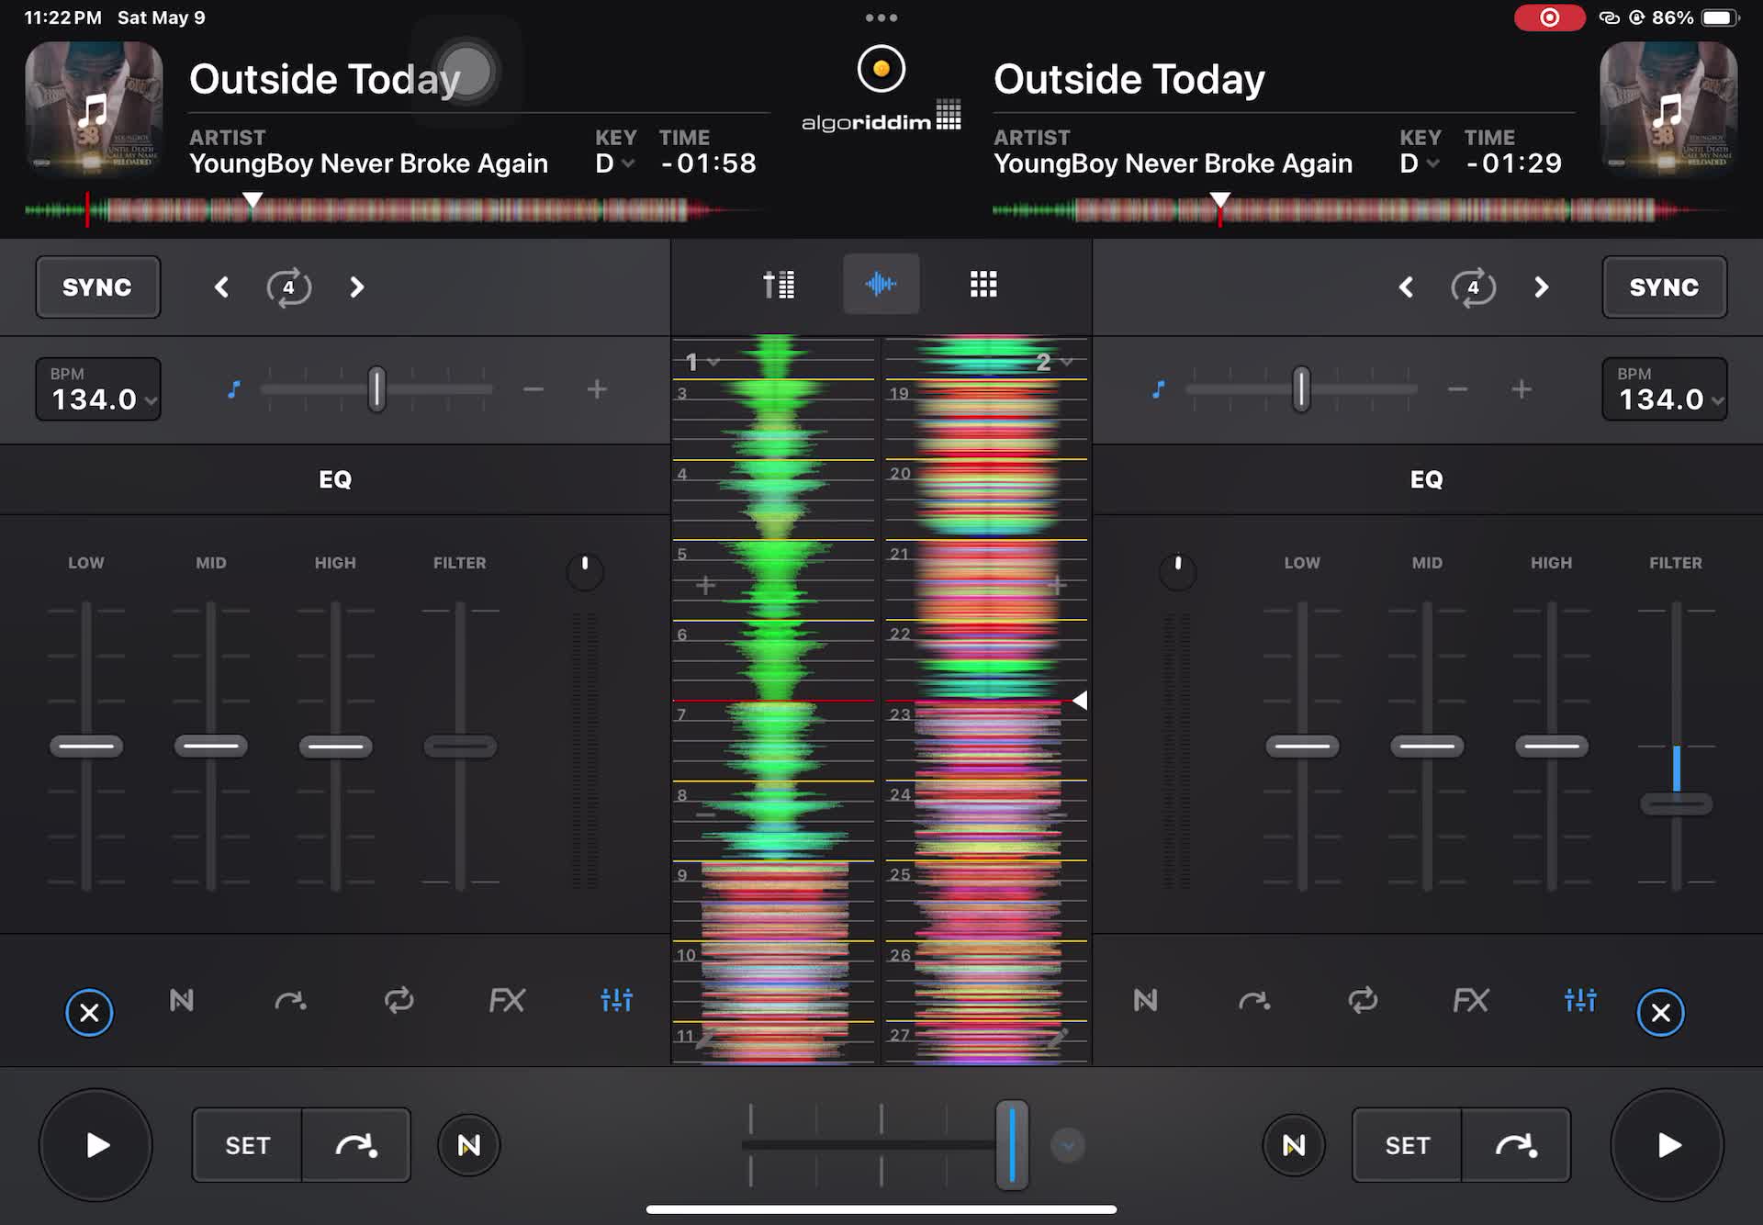
Task: Expand the left deck BPM 134.0 dropdown
Action: pyautogui.click(x=97, y=389)
